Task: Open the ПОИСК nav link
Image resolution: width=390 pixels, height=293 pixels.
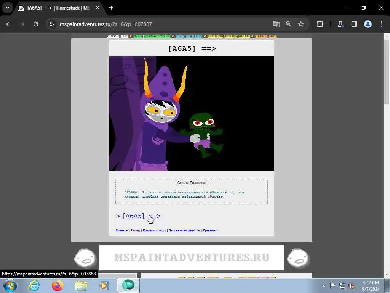Action: (198, 36)
